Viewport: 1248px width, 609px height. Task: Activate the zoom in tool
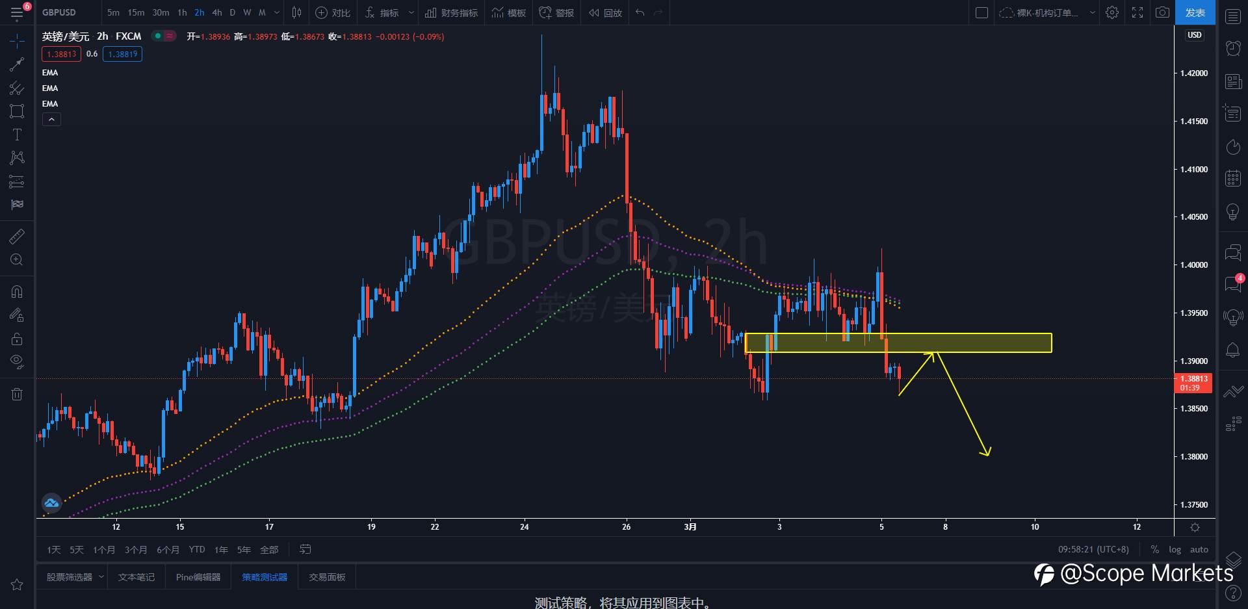(17, 260)
